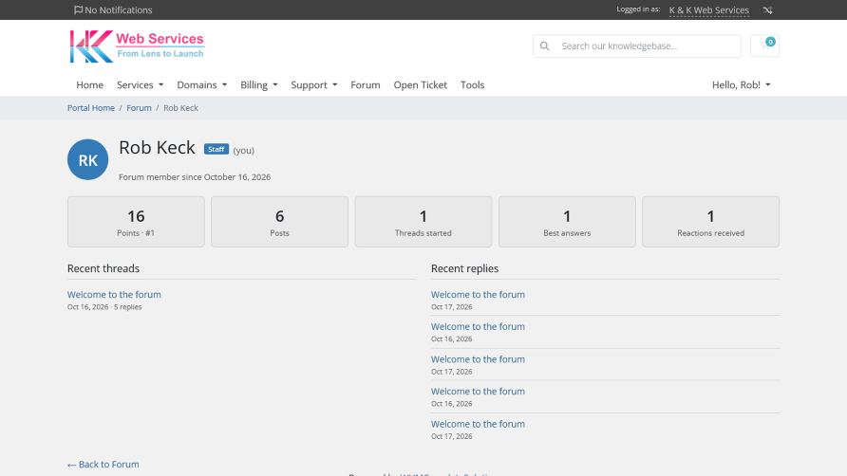
Task: Click 'Forum member since October 16, 2026' text
Action: pyautogui.click(x=195, y=177)
